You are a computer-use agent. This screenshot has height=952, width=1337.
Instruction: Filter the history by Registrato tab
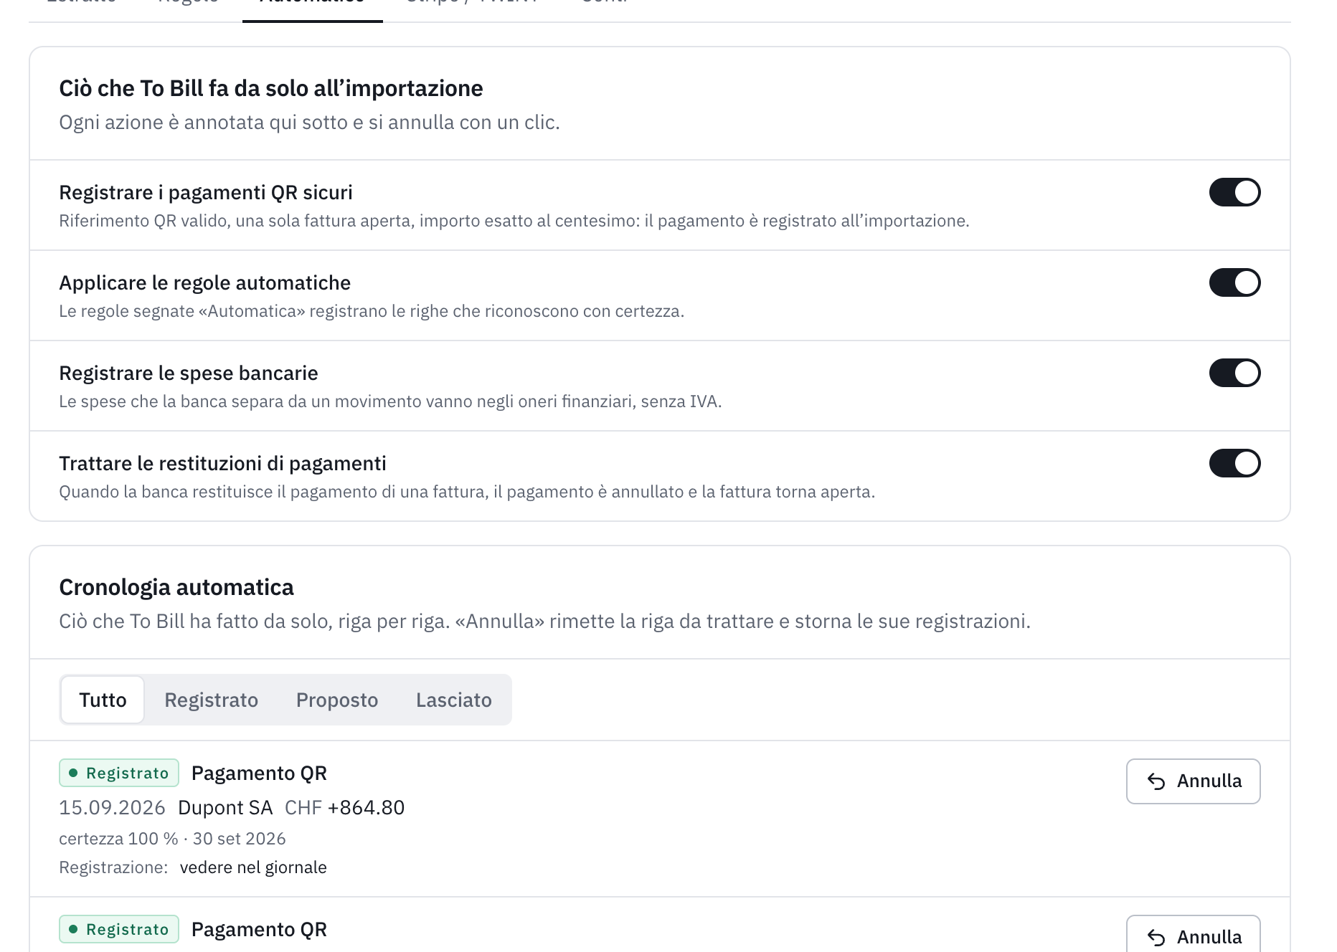(211, 700)
